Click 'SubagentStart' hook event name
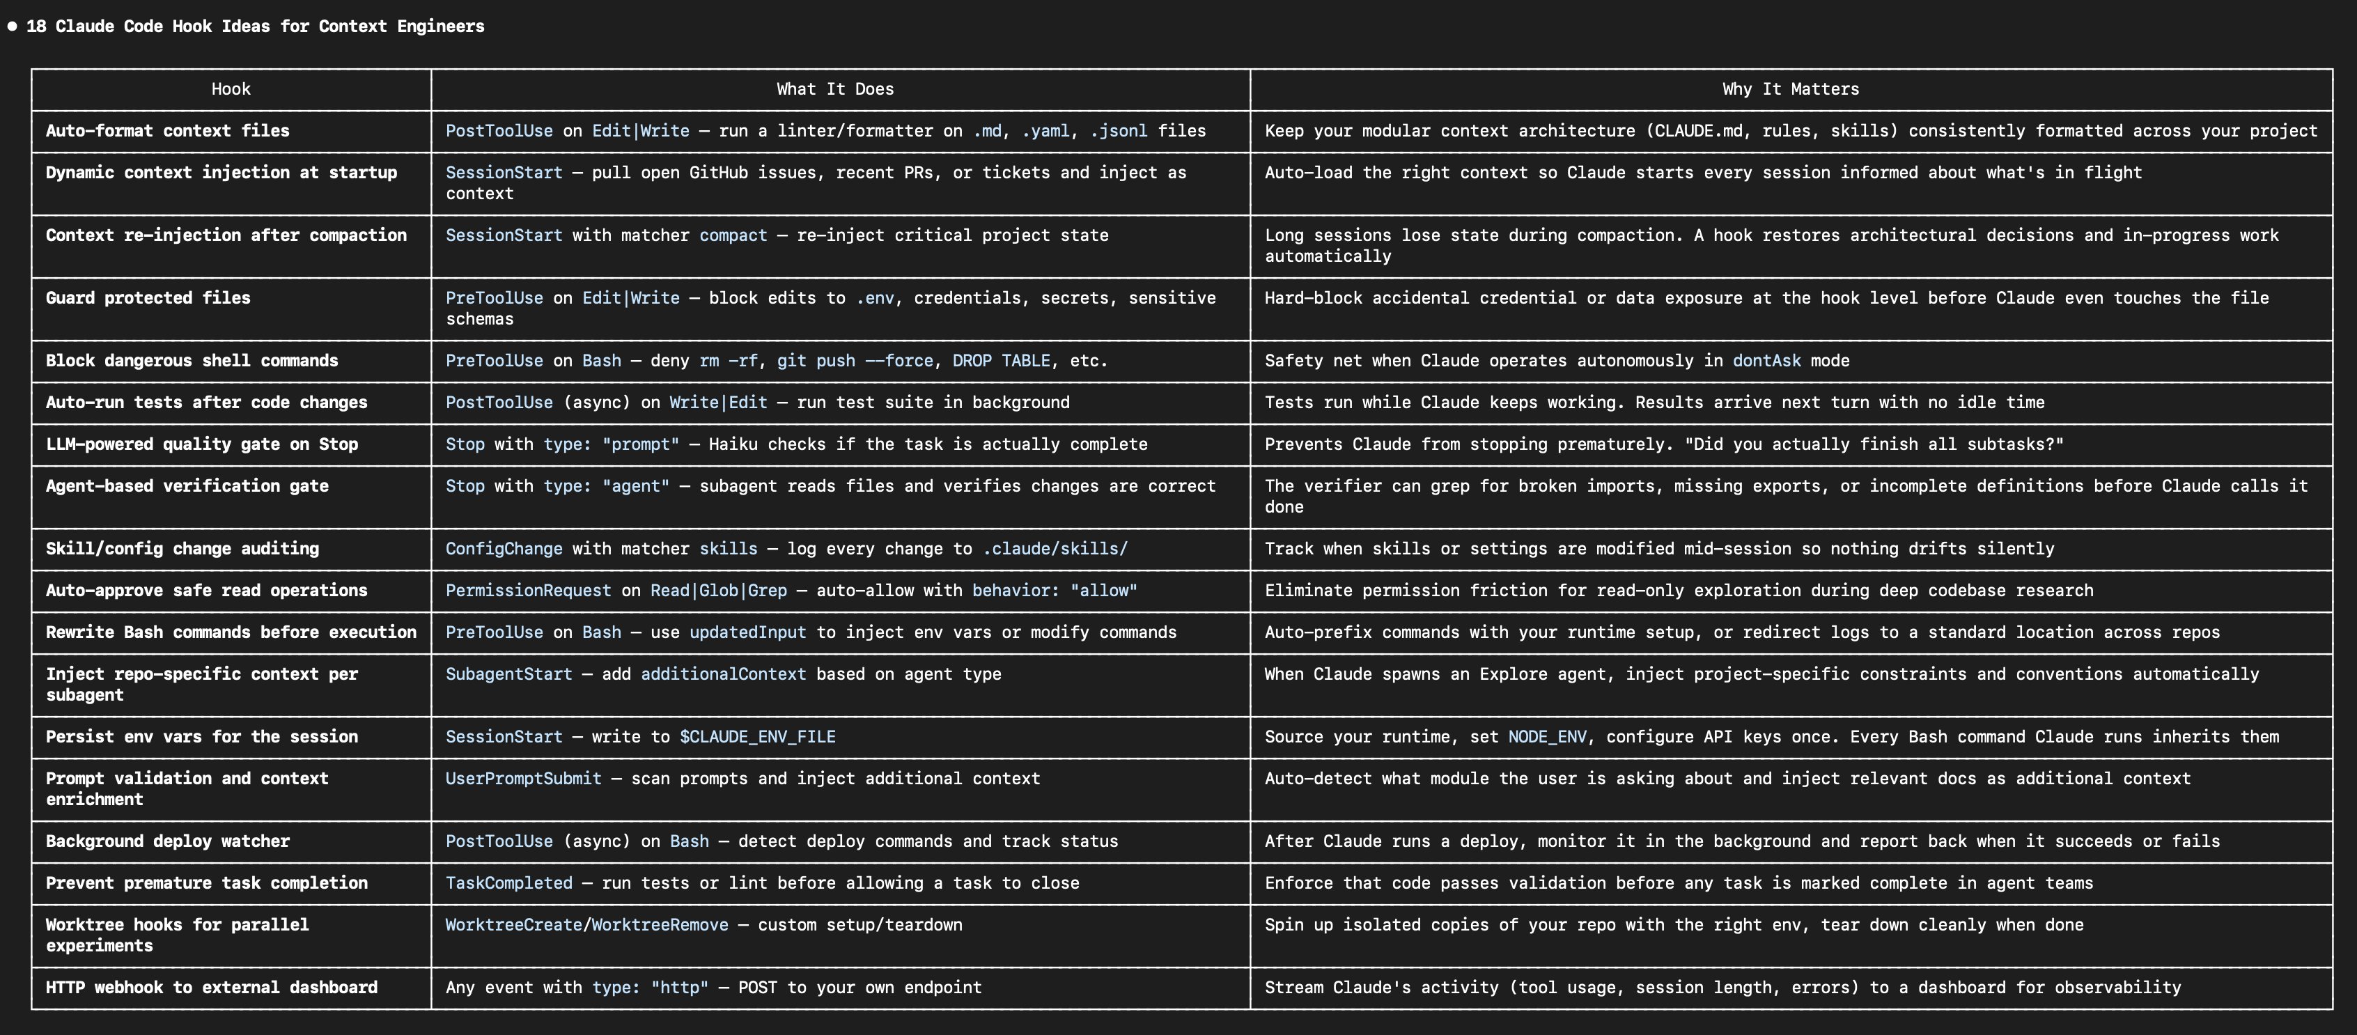2357x1035 pixels. coord(508,674)
